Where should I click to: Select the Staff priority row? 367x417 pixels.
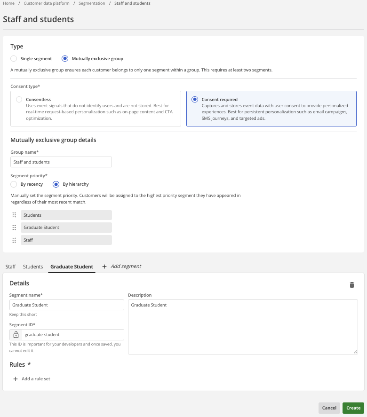tap(66, 240)
